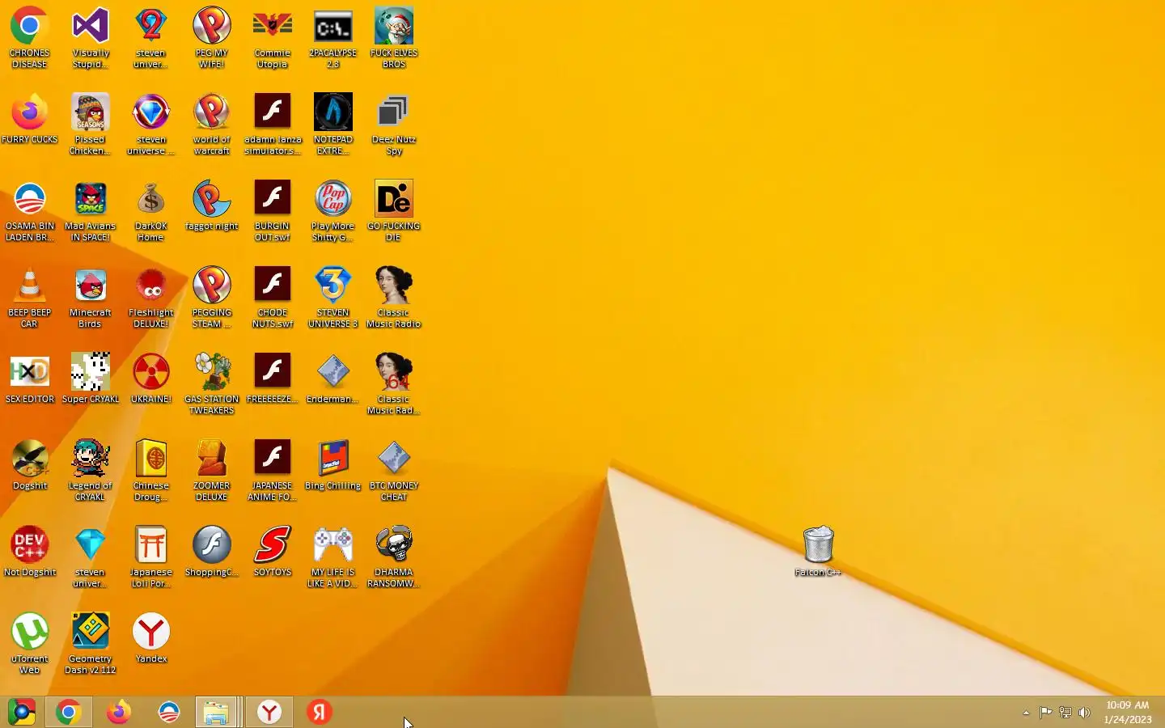Open the Minecraft Birds icon

90,297
